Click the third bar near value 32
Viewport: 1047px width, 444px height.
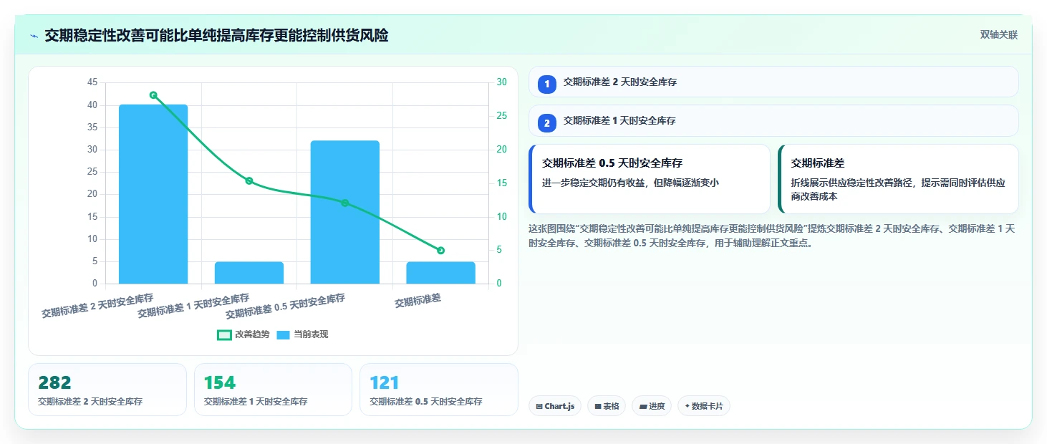coord(344,212)
